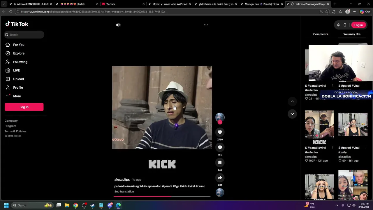This screenshot has width=373, height=210.
Task: Open the Windows Start menu
Action: [x=6, y=205]
